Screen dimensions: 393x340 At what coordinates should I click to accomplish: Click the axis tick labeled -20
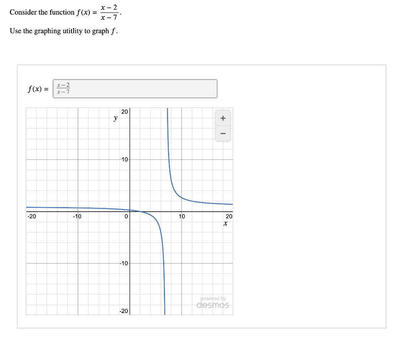coord(31,216)
